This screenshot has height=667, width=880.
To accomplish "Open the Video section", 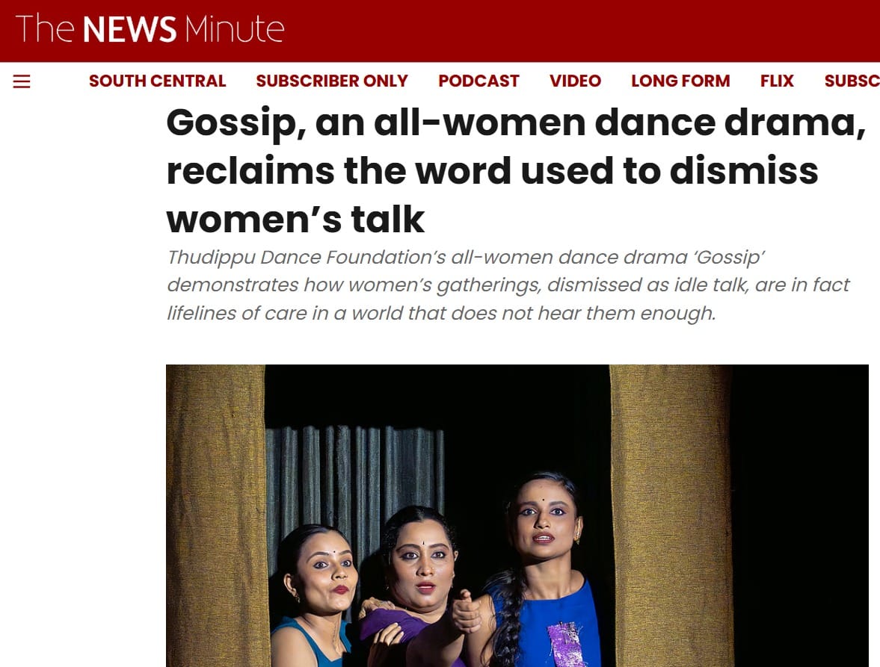I will (x=575, y=81).
